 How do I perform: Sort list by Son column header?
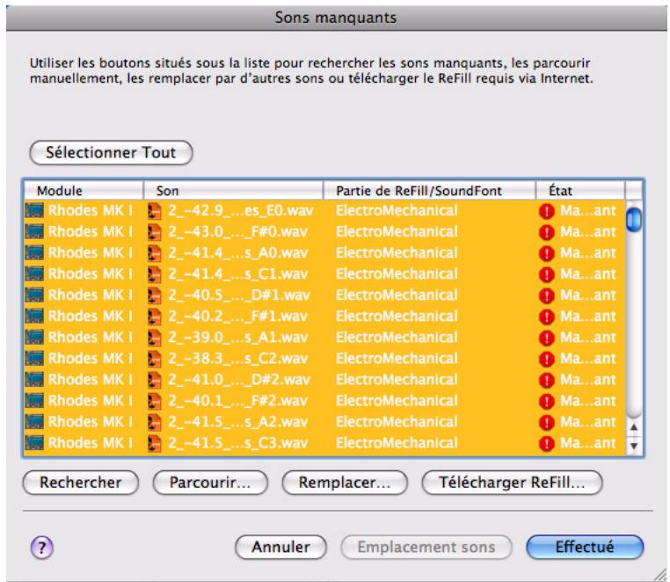click(x=233, y=191)
